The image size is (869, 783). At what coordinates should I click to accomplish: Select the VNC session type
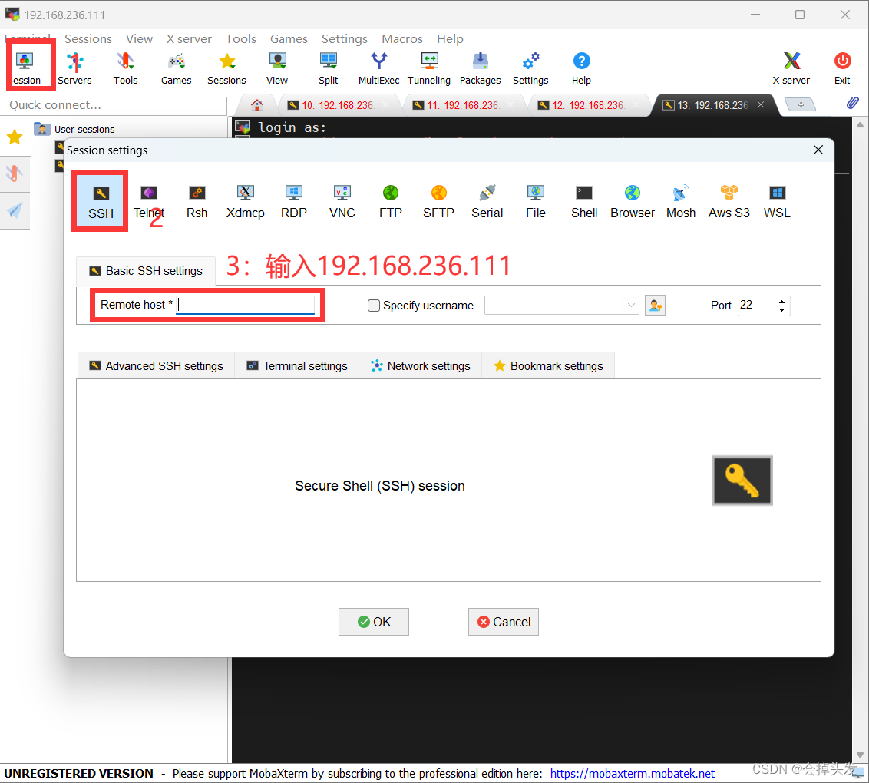(342, 202)
